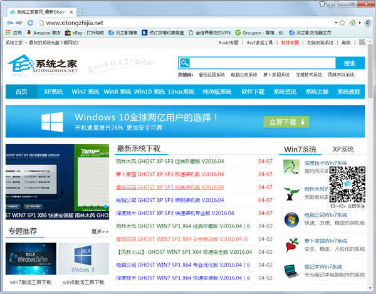Open the 系统教程 nav item
This screenshot has height=294, width=376.
point(349,92)
